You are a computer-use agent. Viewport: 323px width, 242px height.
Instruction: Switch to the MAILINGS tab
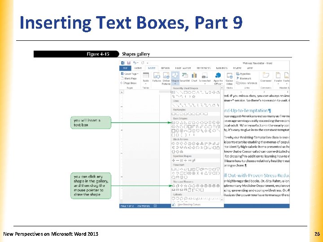coord(222,68)
